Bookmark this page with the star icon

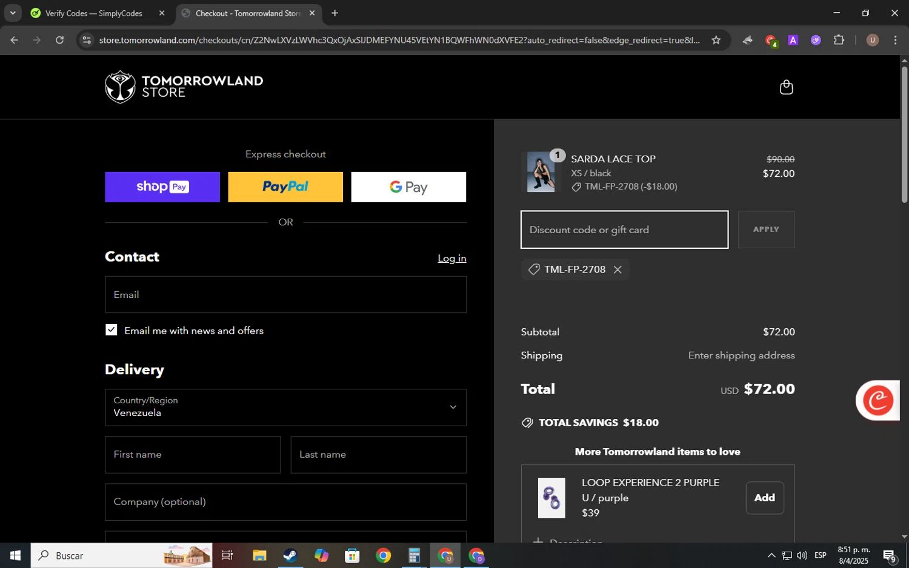[x=716, y=41]
